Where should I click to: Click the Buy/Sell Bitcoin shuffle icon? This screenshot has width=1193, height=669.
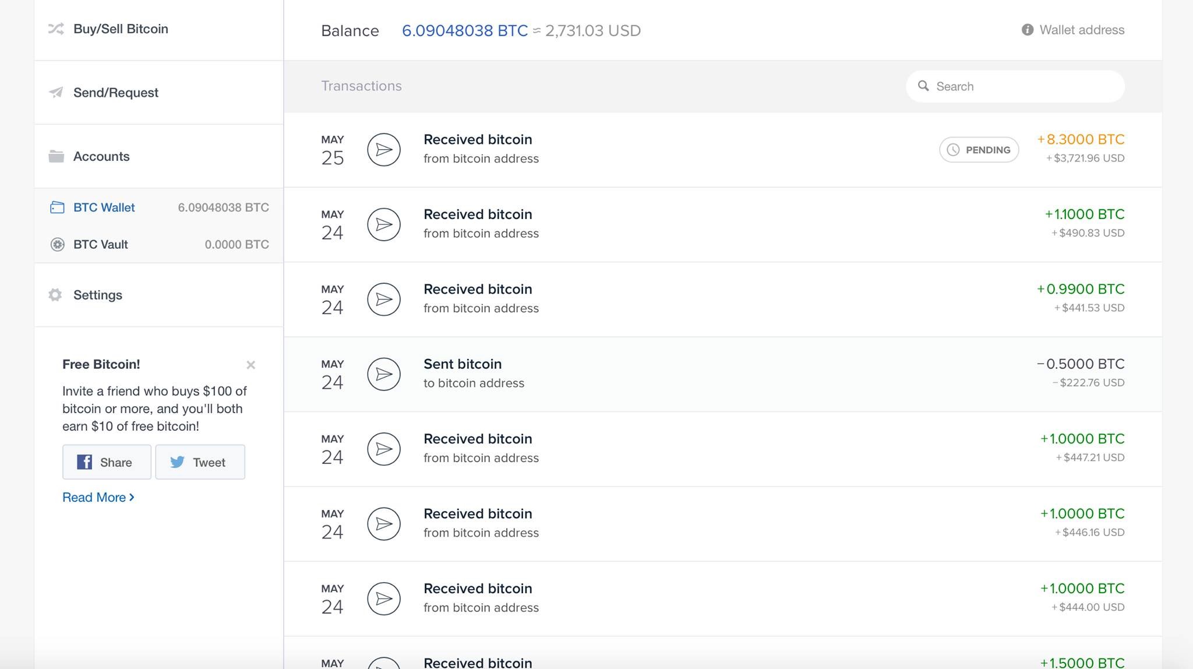point(56,29)
